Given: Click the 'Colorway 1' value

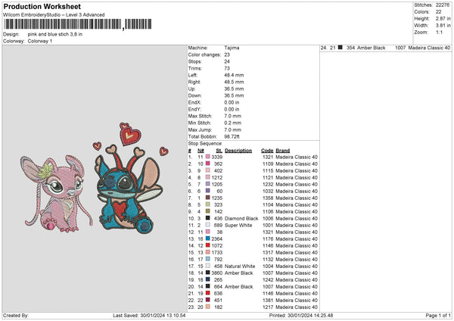Looking at the screenshot, I should (40, 41).
